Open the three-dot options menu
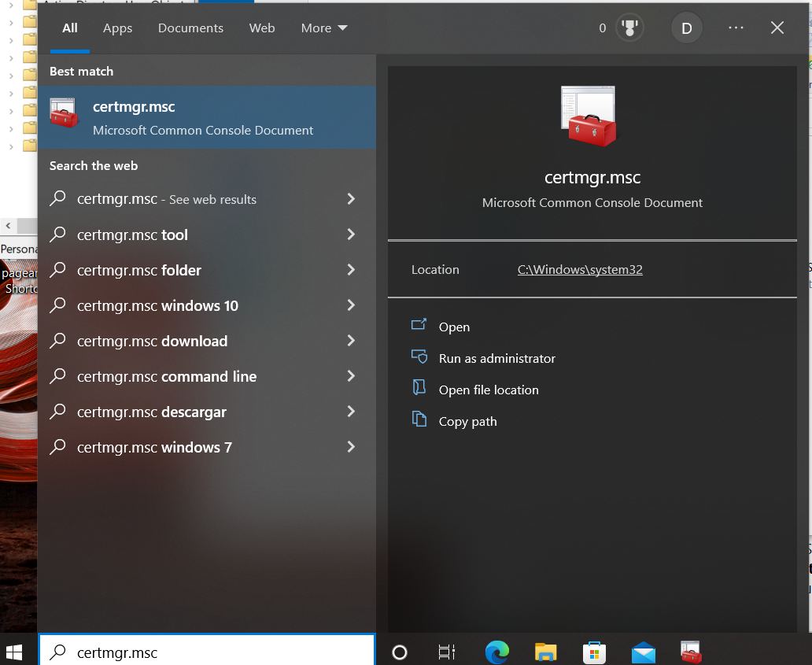Screen dimensions: 812x665 click(736, 28)
